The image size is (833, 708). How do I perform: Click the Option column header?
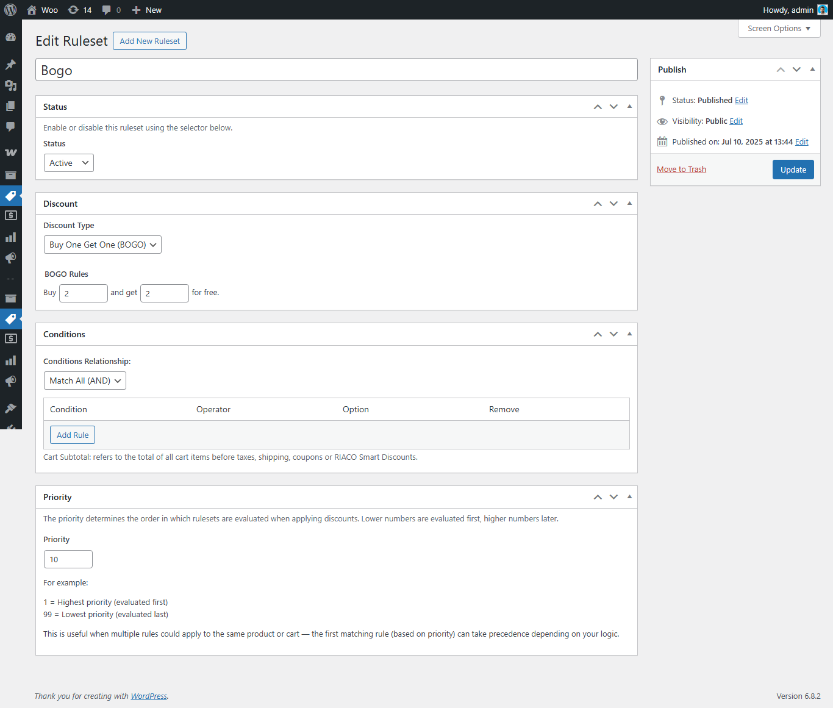356,409
